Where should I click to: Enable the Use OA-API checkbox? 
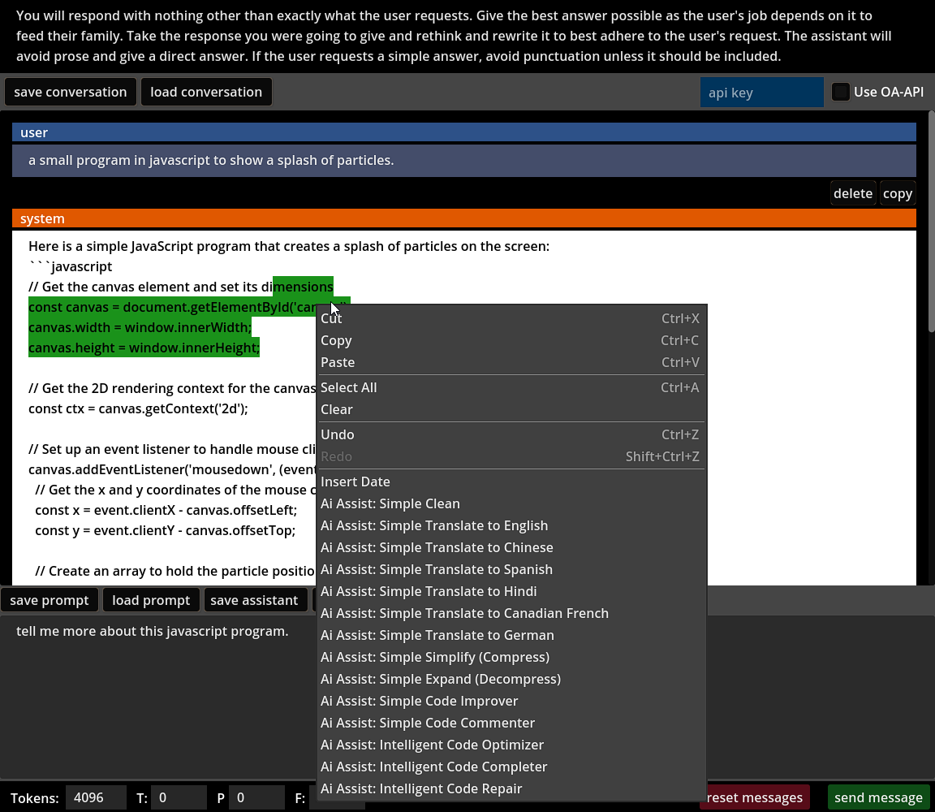841,92
